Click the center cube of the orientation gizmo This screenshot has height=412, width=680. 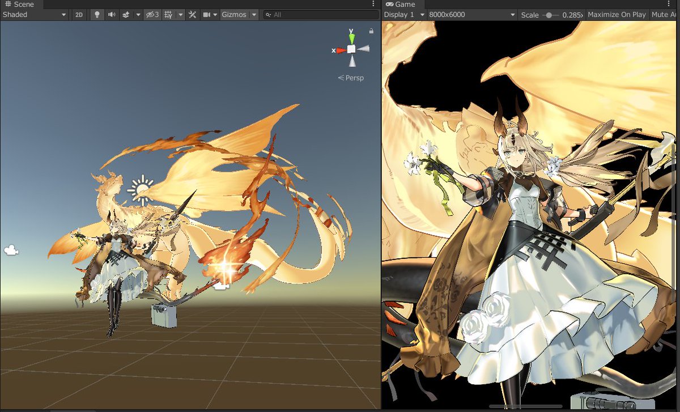[351, 49]
